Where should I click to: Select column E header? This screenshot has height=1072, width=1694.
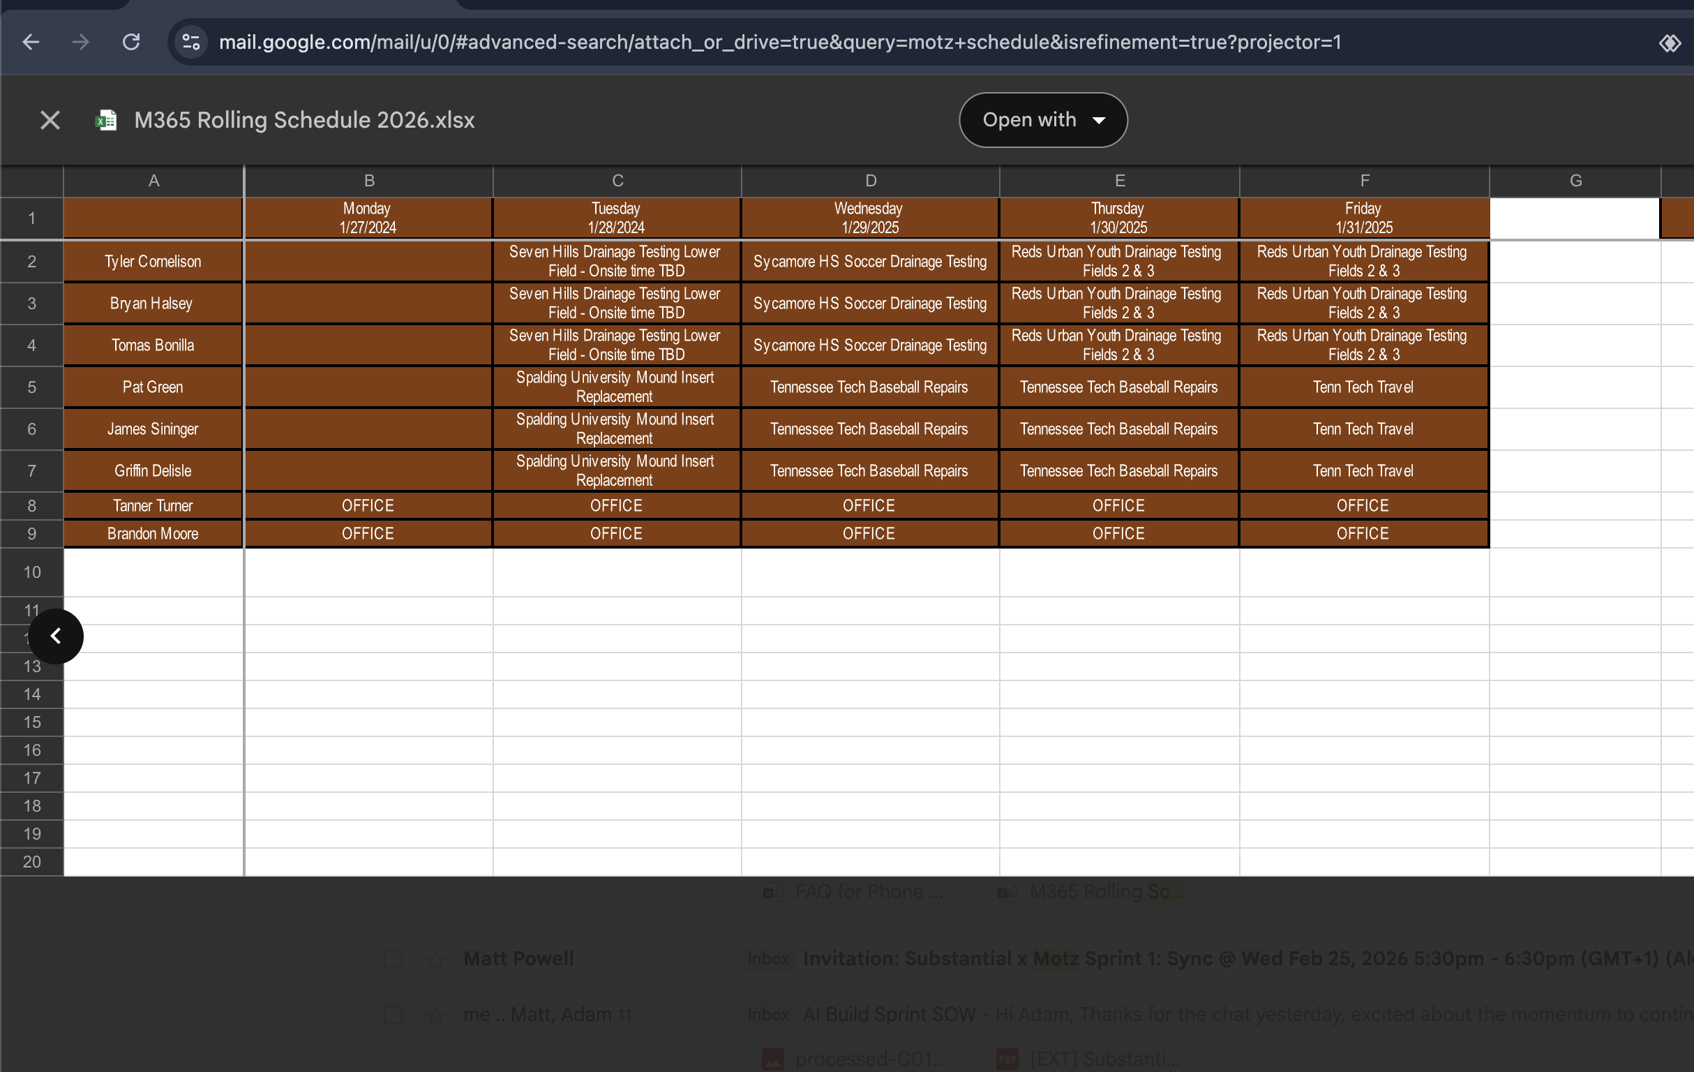coord(1119,181)
